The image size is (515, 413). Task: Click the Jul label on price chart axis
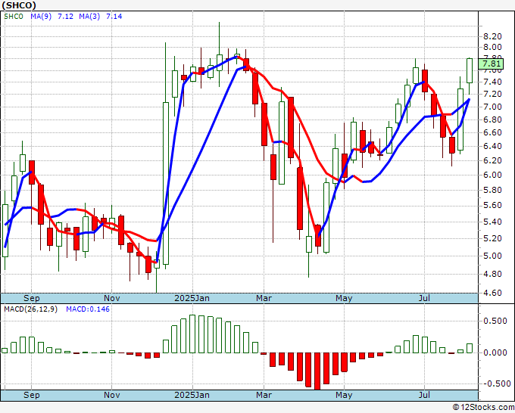coord(424,298)
